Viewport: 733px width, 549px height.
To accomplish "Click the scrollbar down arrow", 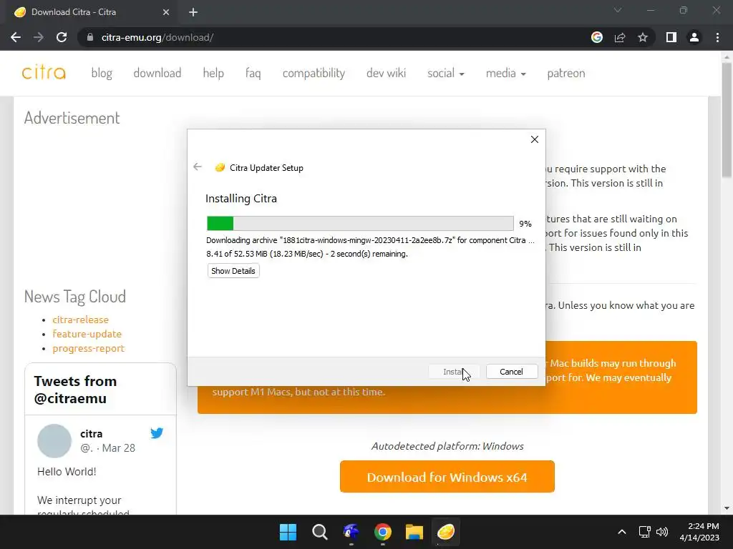I will point(727,508).
